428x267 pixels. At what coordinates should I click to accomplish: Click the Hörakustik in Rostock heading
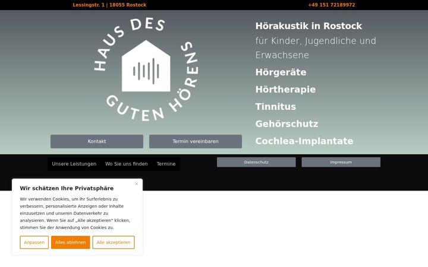309,26
